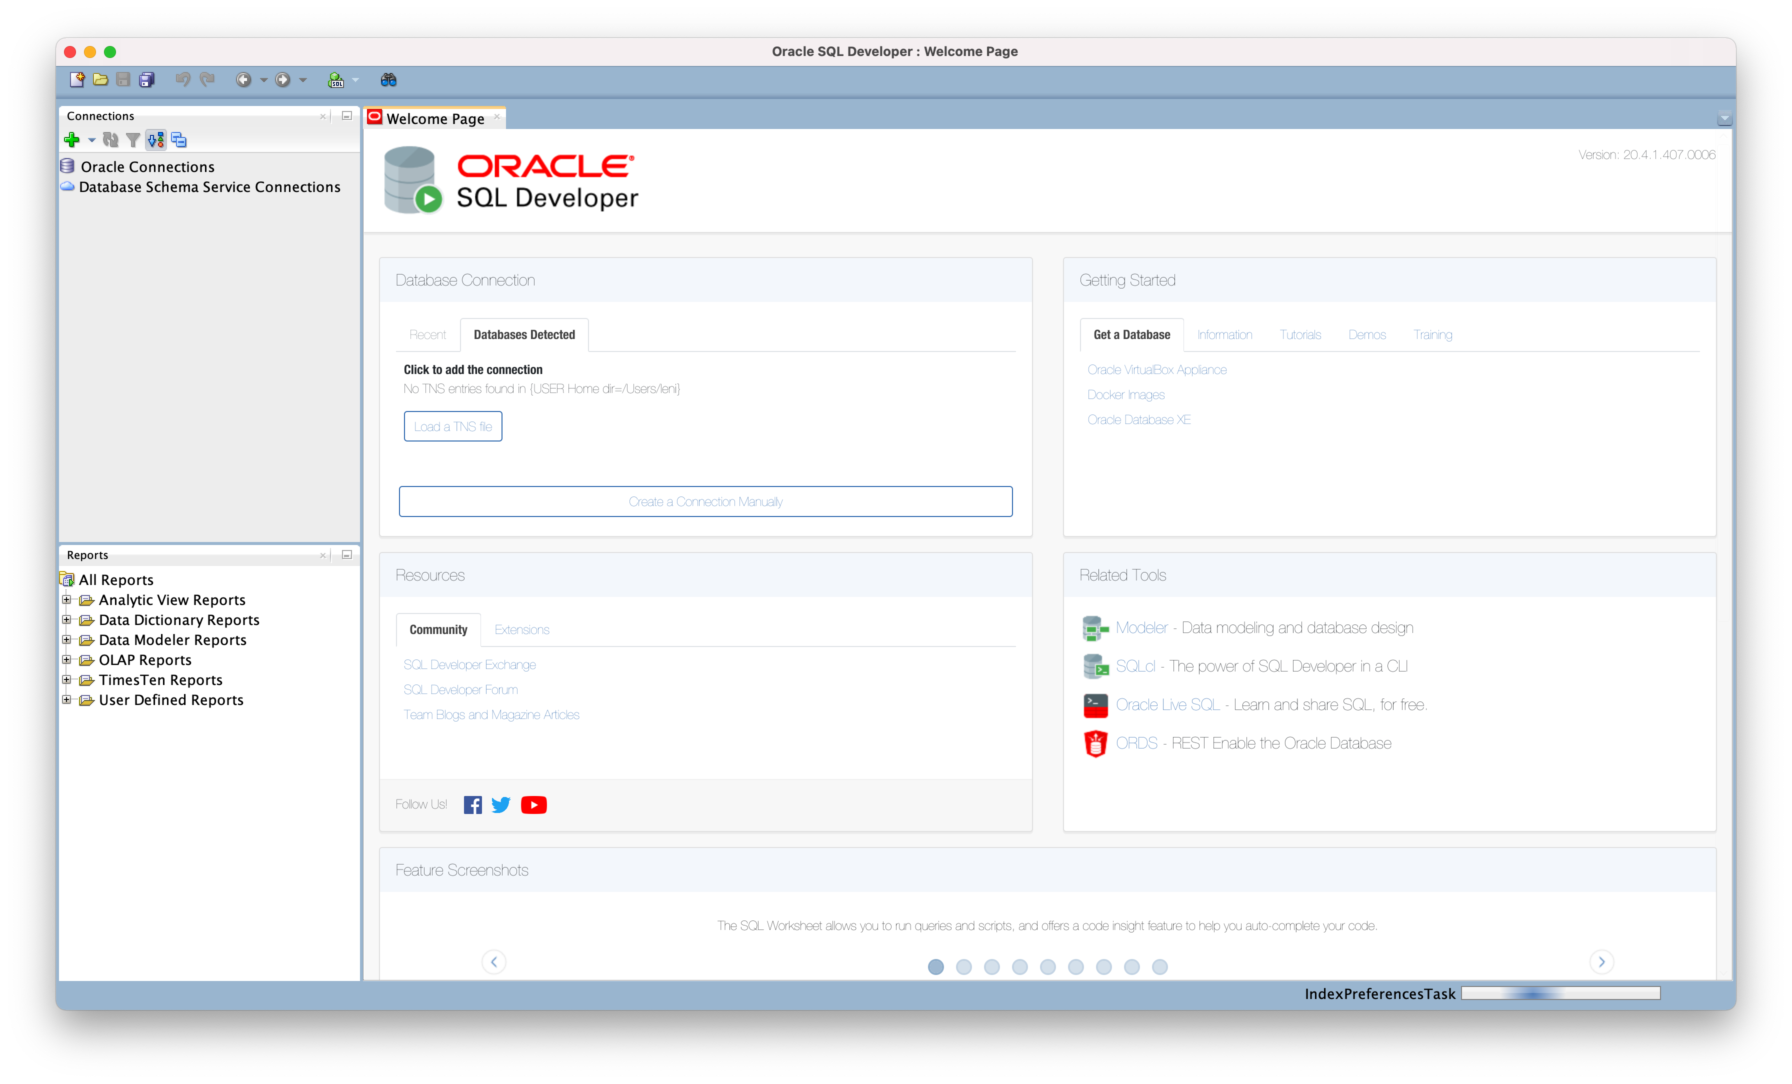Expand the Data Dictionary Reports tree node
Viewport: 1792px width, 1084px height.
[66, 620]
